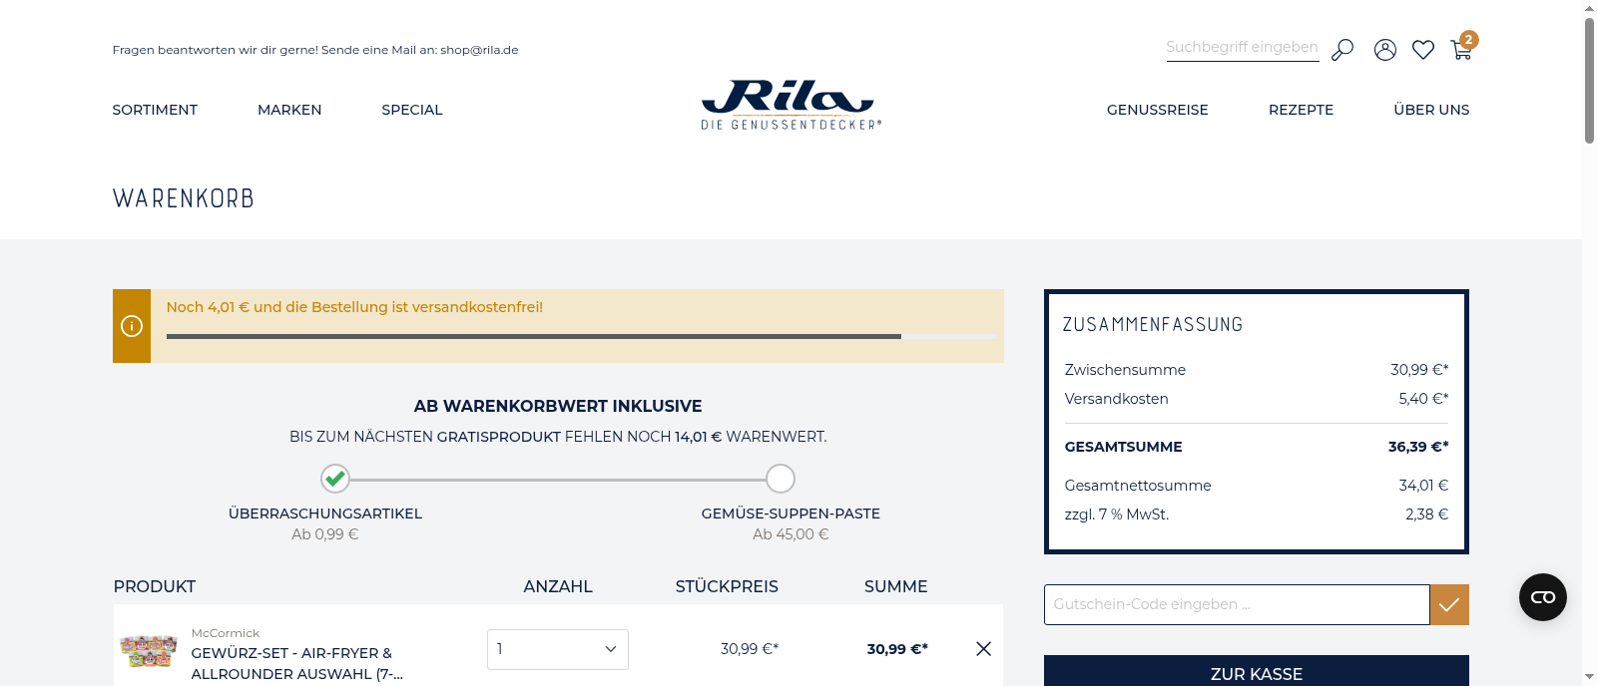
Task: Click the PRODUKT column header
Action: click(155, 586)
